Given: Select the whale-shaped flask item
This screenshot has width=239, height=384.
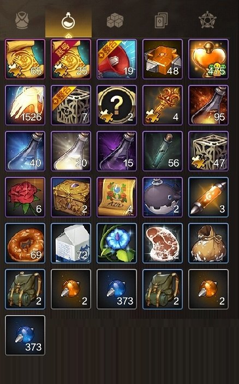Looking at the screenshot, I should coord(163,197).
